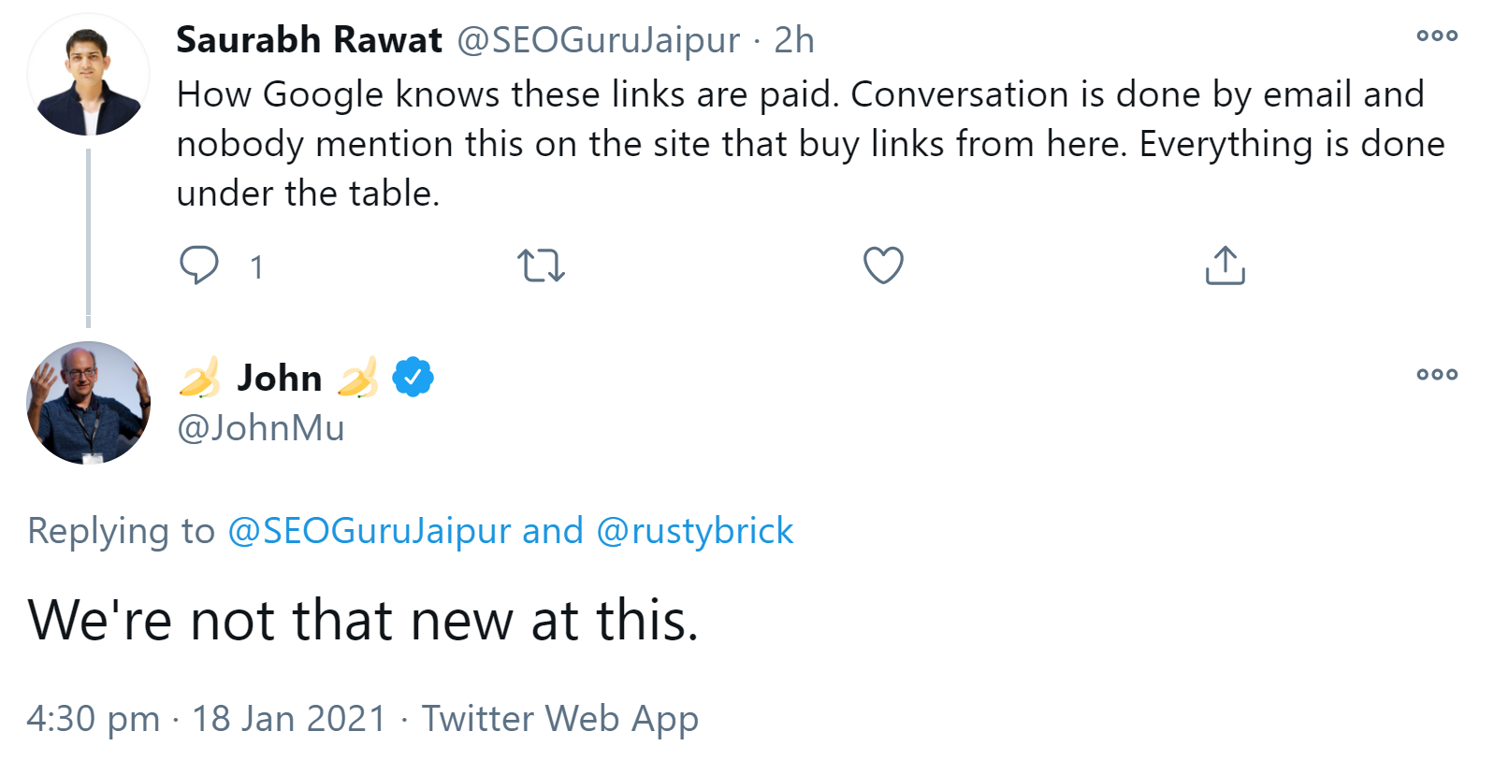Click the 2h timestamp on Saurabh's tweet
Screen dimensions: 1494x760
click(791, 39)
